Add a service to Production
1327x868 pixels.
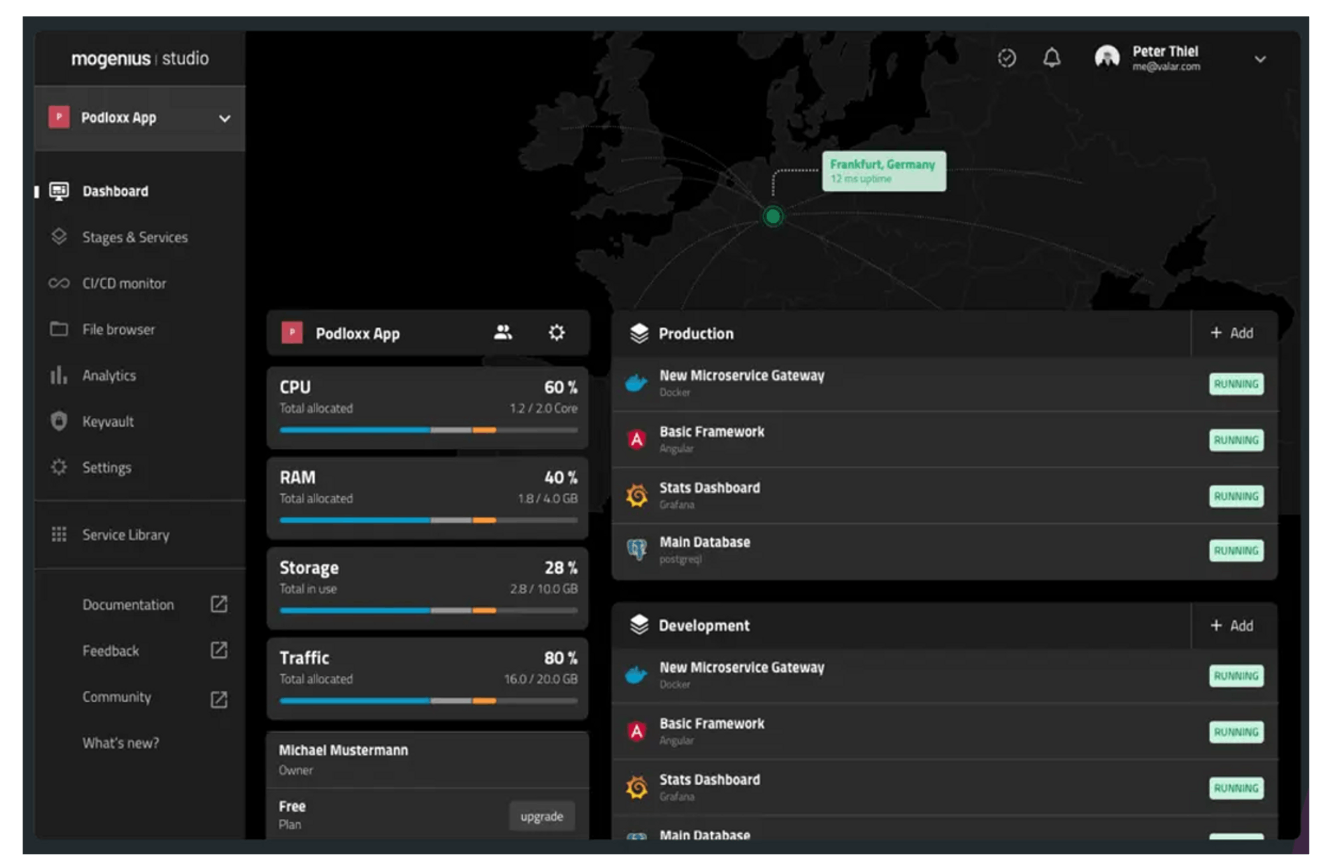pyautogui.click(x=1232, y=333)
